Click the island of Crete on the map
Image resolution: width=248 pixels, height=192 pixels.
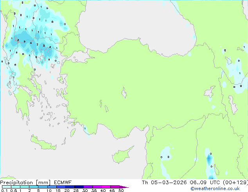pos(43,143)
